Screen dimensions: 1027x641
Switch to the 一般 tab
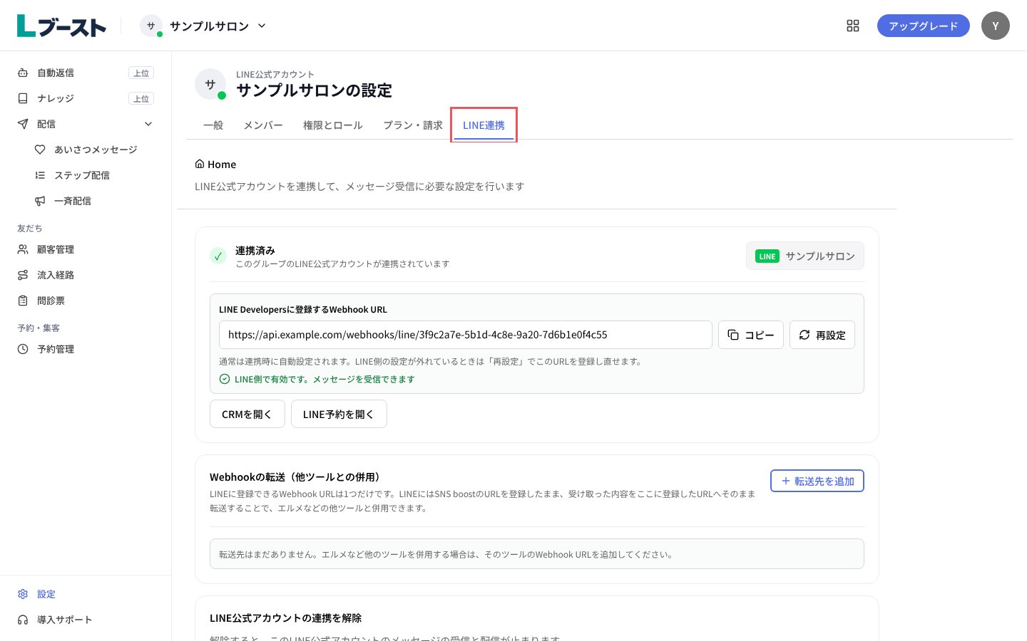point(213,125)
